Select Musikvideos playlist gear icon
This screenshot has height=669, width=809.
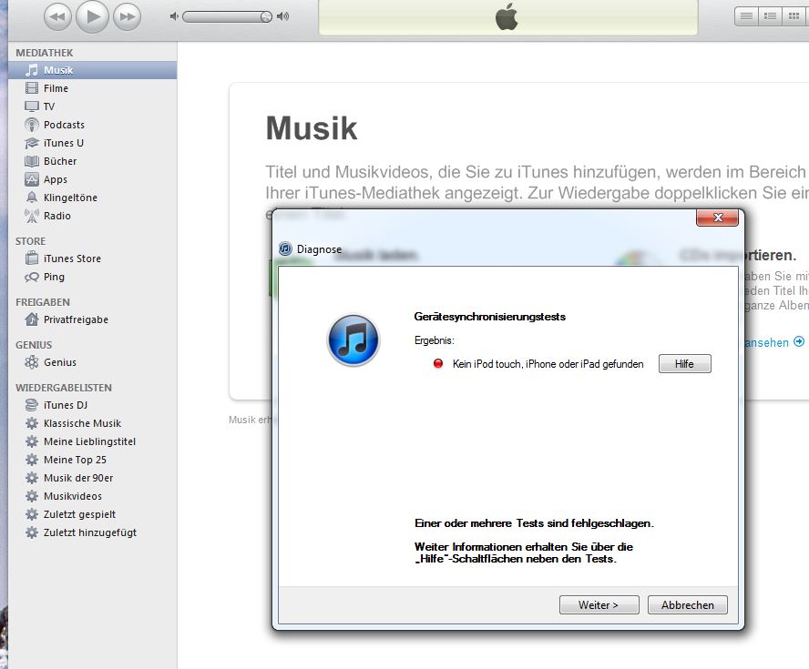click(x=32, y=496)
